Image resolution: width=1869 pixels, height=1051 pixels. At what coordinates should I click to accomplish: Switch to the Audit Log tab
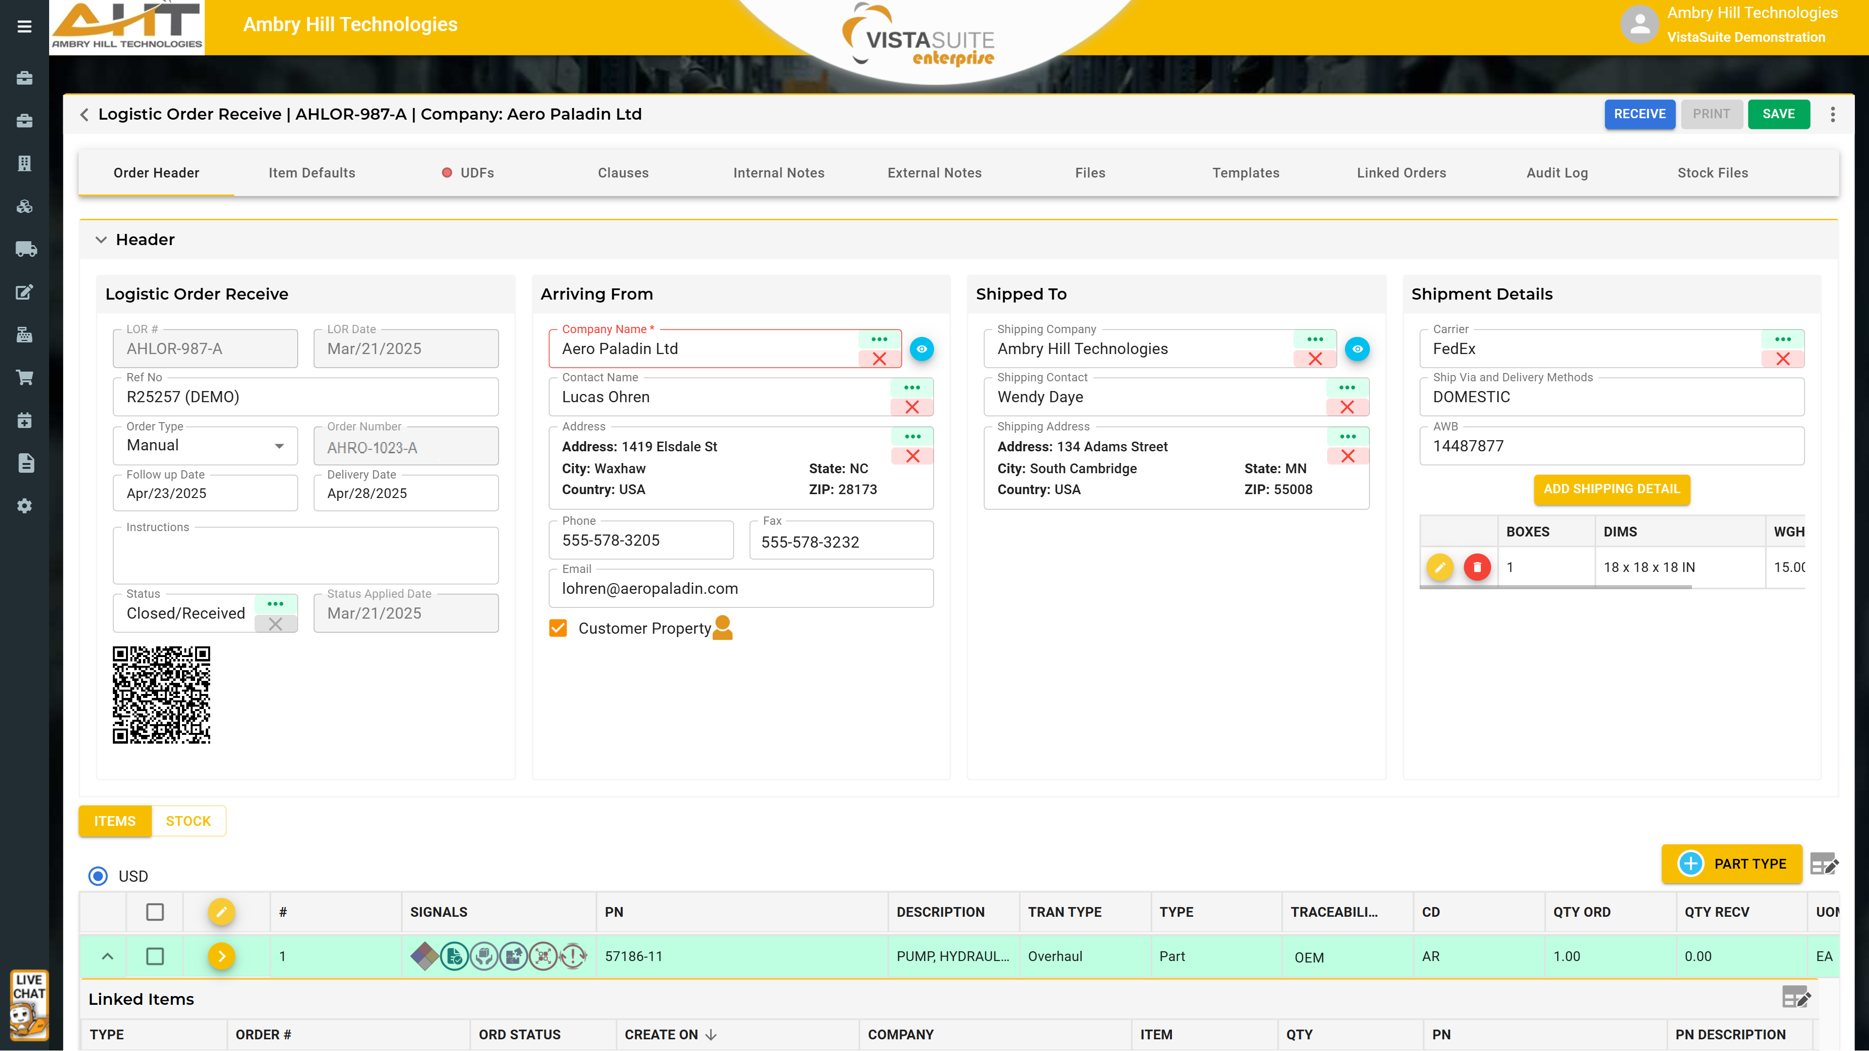1557,173
